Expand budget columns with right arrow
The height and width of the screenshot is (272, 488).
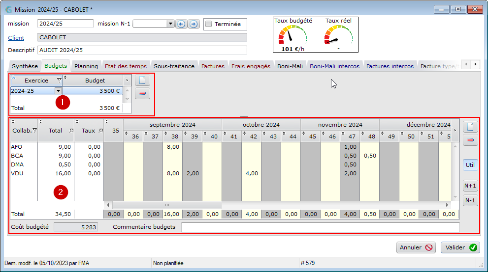pyautogui.click(x=127, y=81)
